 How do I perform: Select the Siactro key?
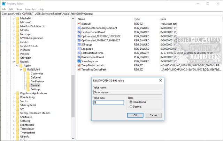click(24, 101)
